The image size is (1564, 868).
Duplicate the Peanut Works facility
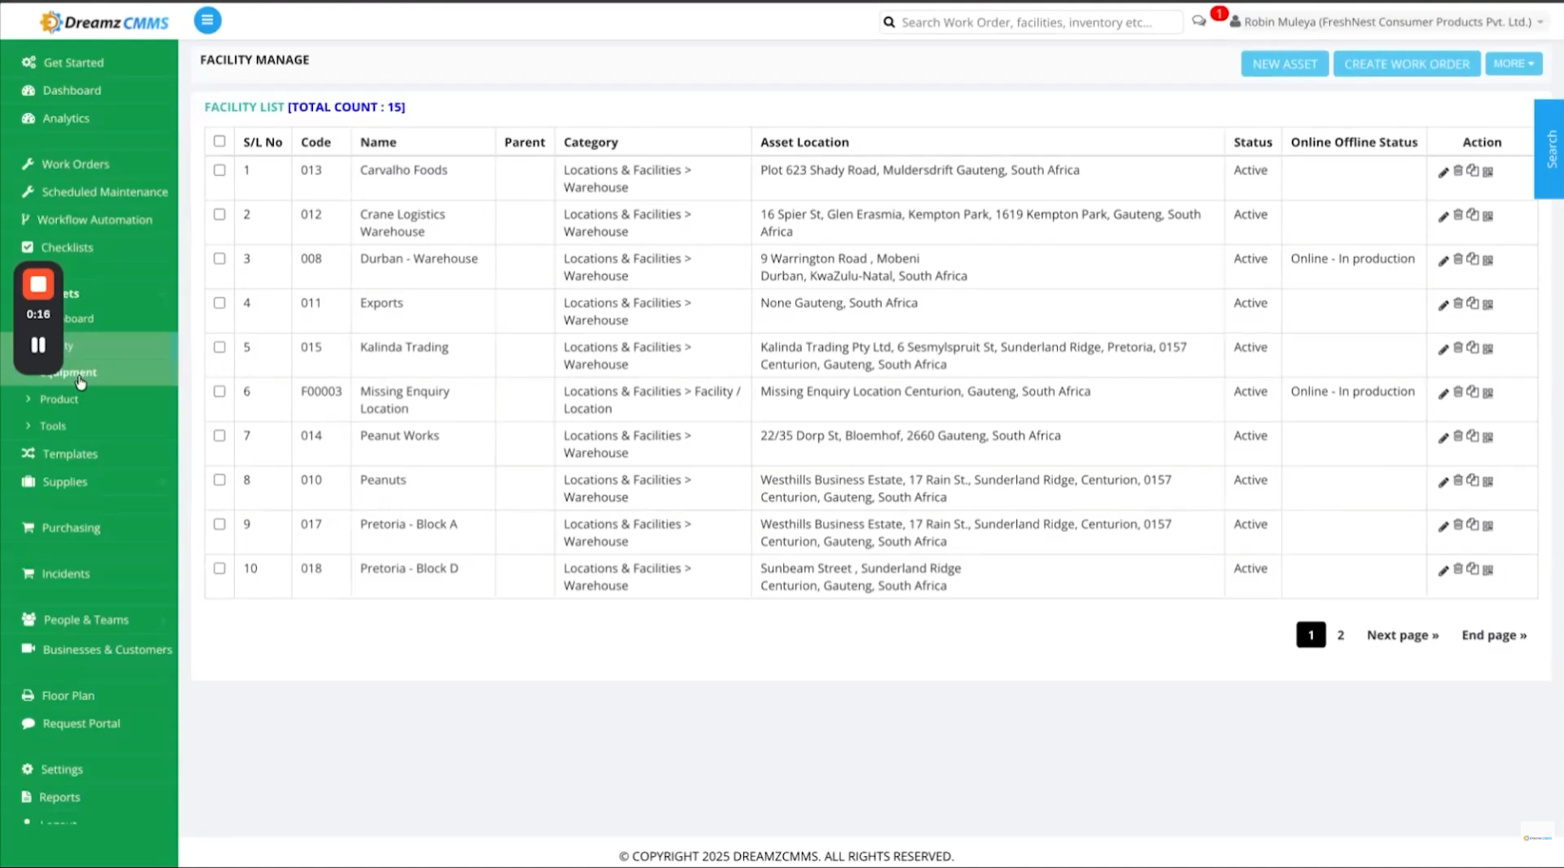(x=1473, y=436)
